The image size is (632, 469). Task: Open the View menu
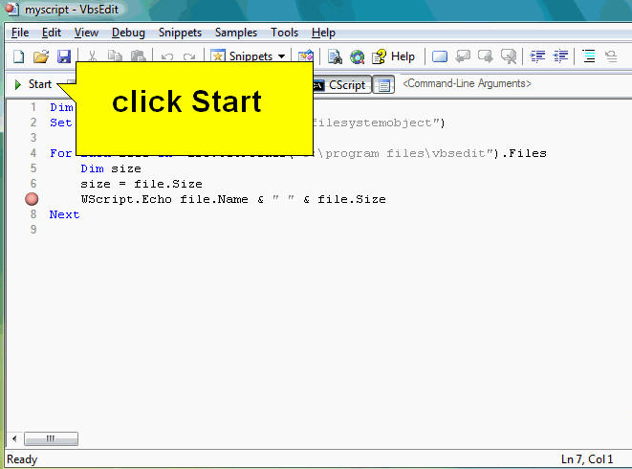(86, 33)
